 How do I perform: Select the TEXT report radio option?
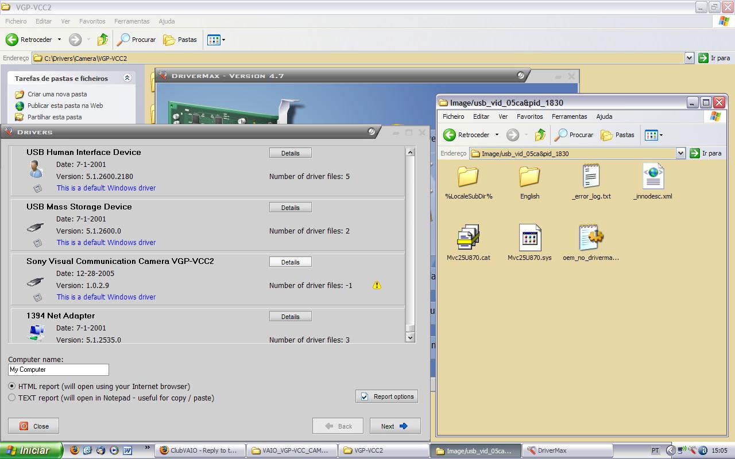11,398
